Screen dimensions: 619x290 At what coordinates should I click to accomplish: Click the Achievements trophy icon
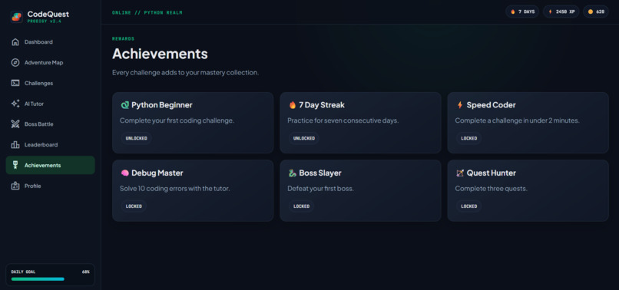pos(15,165)
